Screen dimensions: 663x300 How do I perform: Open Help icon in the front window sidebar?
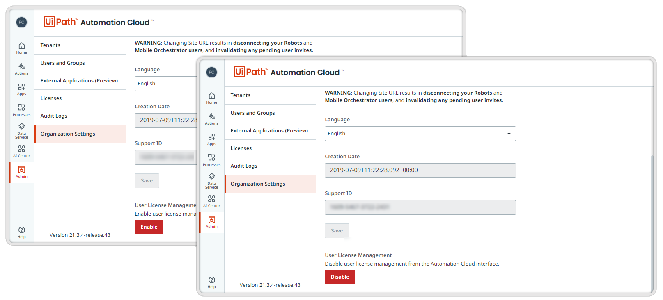click(x=211, y=282)
